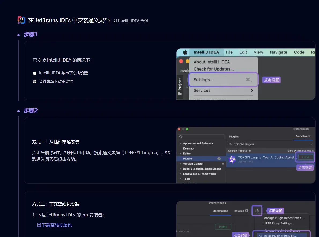The width and height of the screenshot is (319, 237).
Task: Click the 'Alibaba Cloud' vendor text
Action: 246,162
